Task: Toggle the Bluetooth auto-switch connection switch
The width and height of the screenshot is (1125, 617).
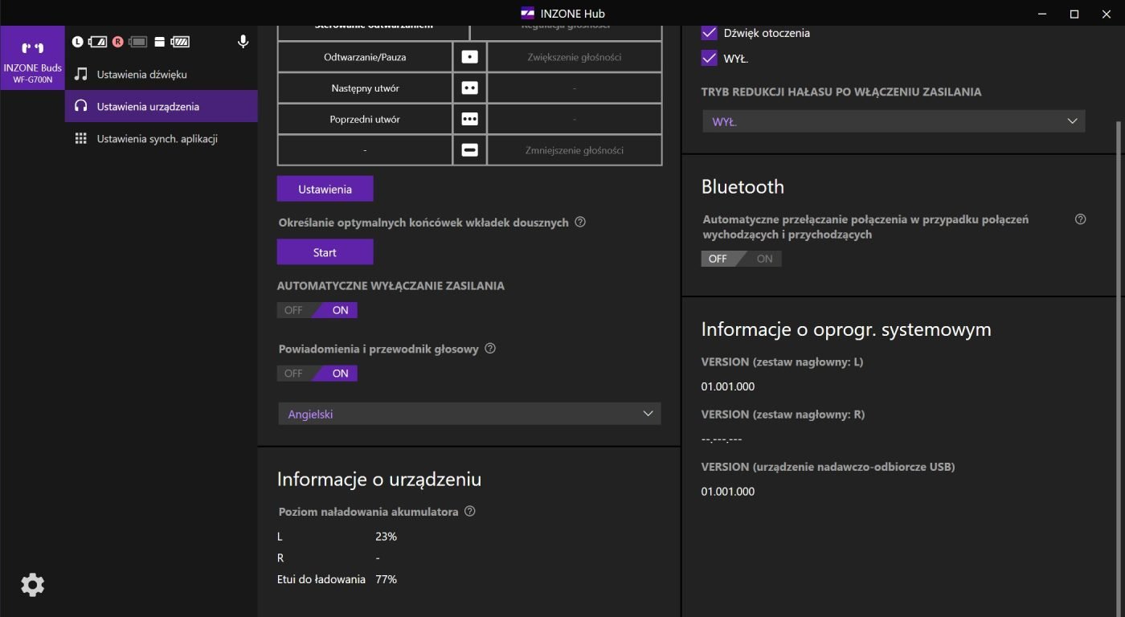Action: pyautogui.click(x=741, y=259)
